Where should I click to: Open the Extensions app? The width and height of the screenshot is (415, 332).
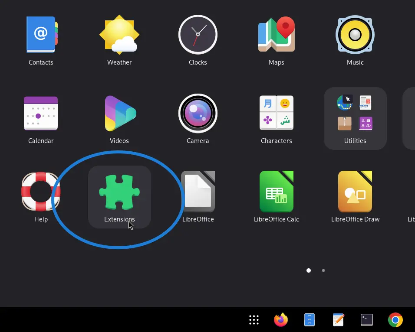click(x=119, y=191)
